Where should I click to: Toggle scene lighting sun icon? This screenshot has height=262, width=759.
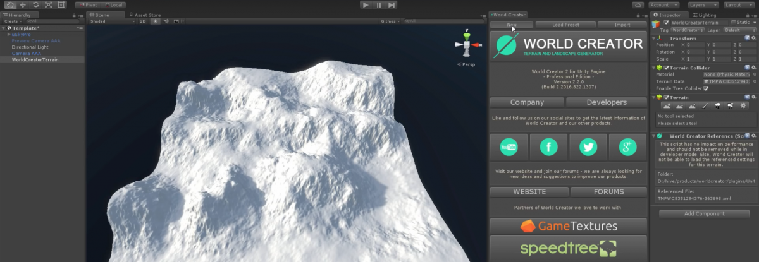click(x=155, y=21)
